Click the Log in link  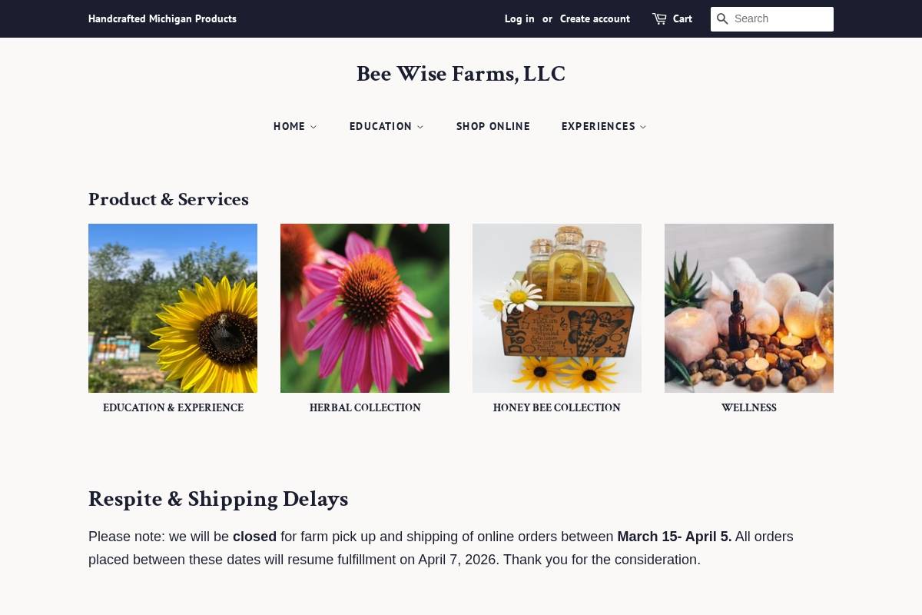(x=519, y=18)
